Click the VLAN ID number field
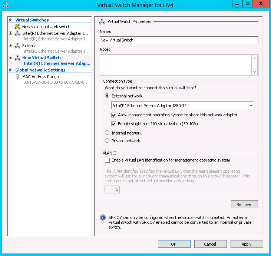Image resolution: width=271 pixels, height=256 pixels. point(112,189)
